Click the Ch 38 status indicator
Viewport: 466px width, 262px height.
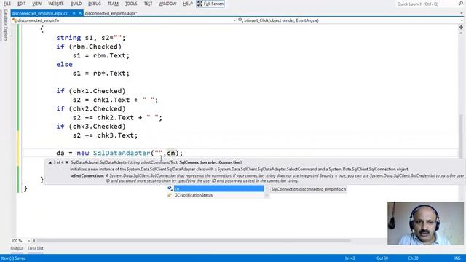413,258
